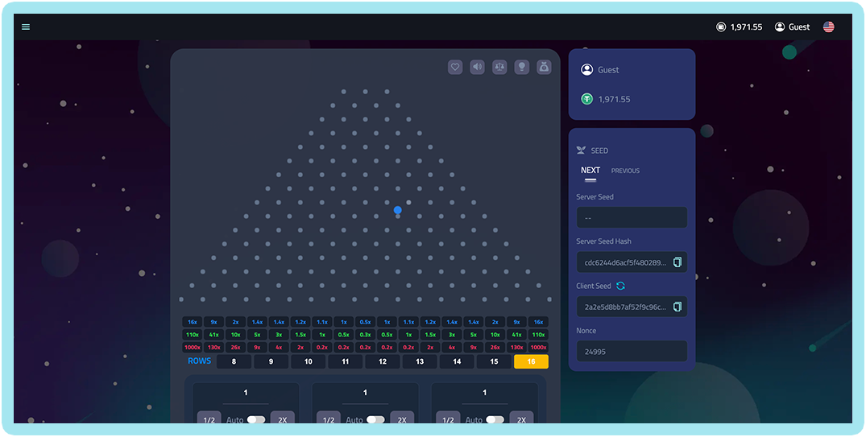This screenshot has height=437, width=866.
Task: Click the Server Seed Hash label
Action: pos(603,241)
